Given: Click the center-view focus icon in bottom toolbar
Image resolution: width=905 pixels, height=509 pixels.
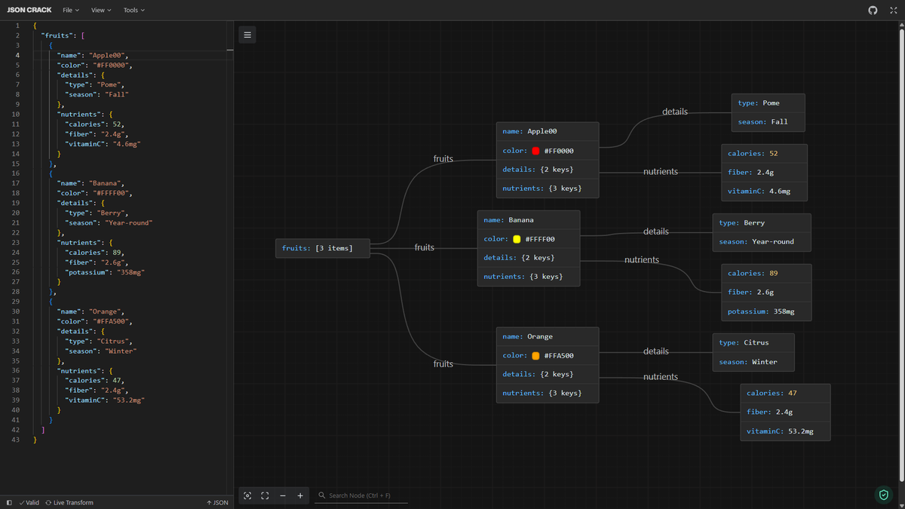Looking at the screenshot, I should coord(247,495).
